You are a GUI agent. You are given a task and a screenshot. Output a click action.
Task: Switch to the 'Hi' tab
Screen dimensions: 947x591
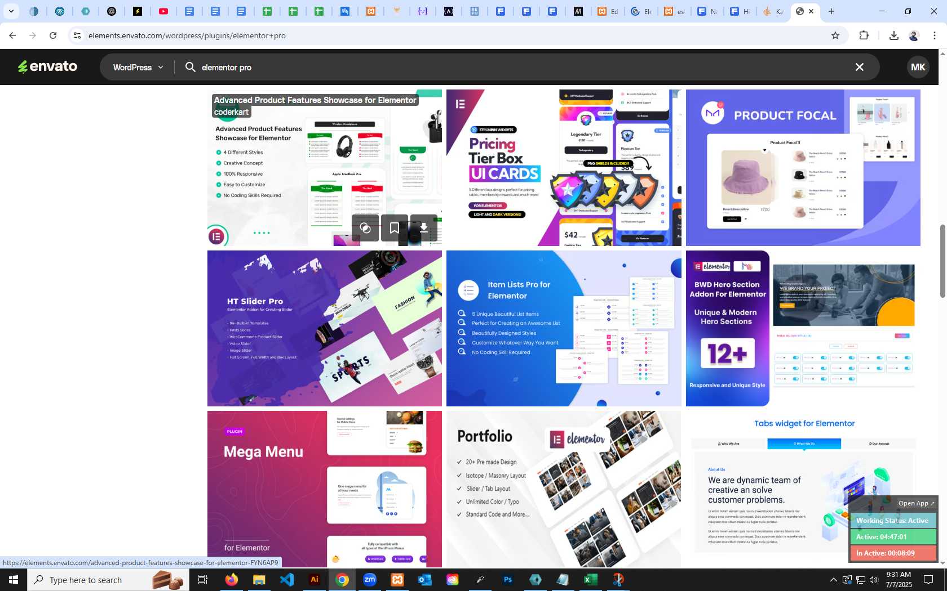(740, 11)
